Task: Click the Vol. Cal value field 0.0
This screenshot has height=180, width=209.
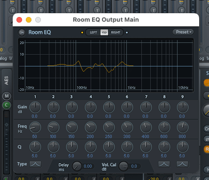Action: tap(134, 166)
